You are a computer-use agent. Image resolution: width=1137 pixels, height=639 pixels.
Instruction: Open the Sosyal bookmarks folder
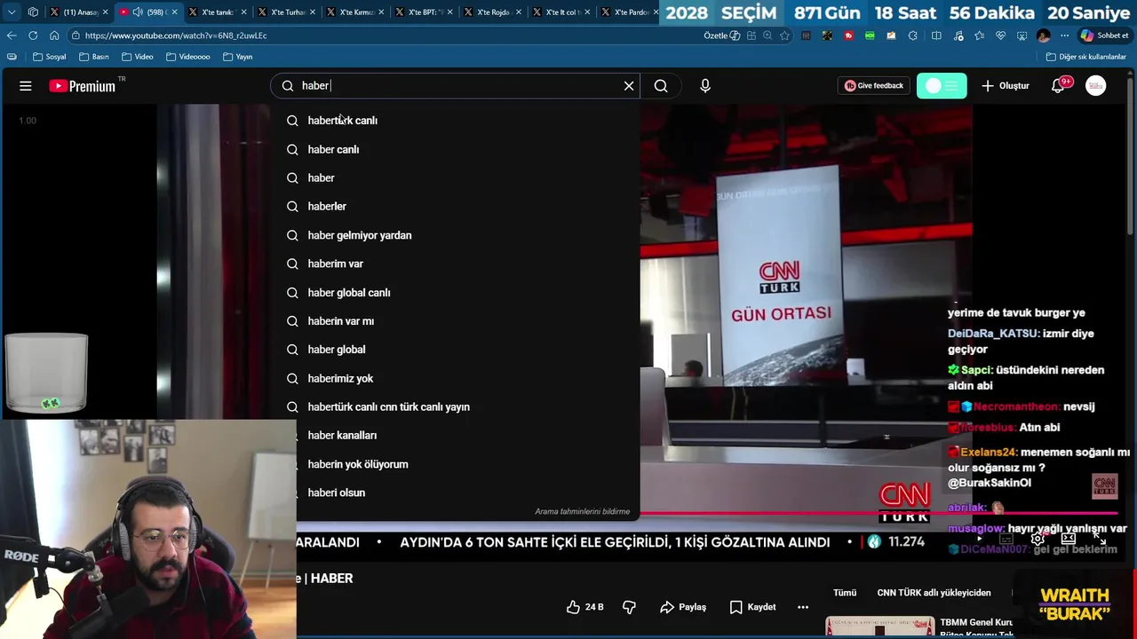coord(49,57)
